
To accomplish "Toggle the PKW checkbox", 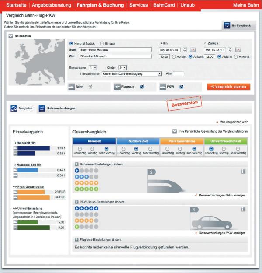I will coord(181,87).
